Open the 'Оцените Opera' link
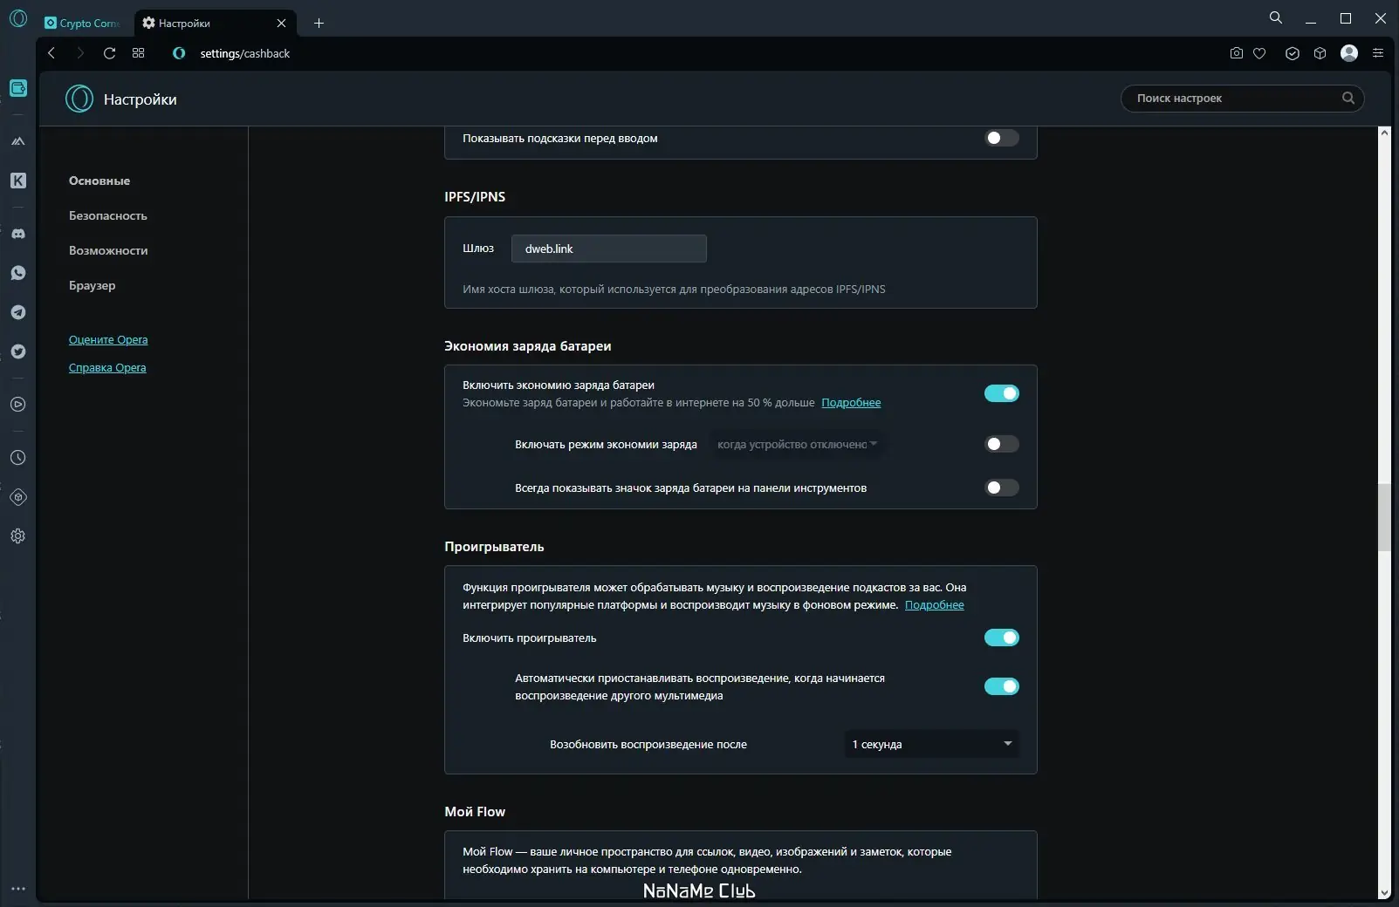This screenshot has width=1399, height=907. [108, 339]
